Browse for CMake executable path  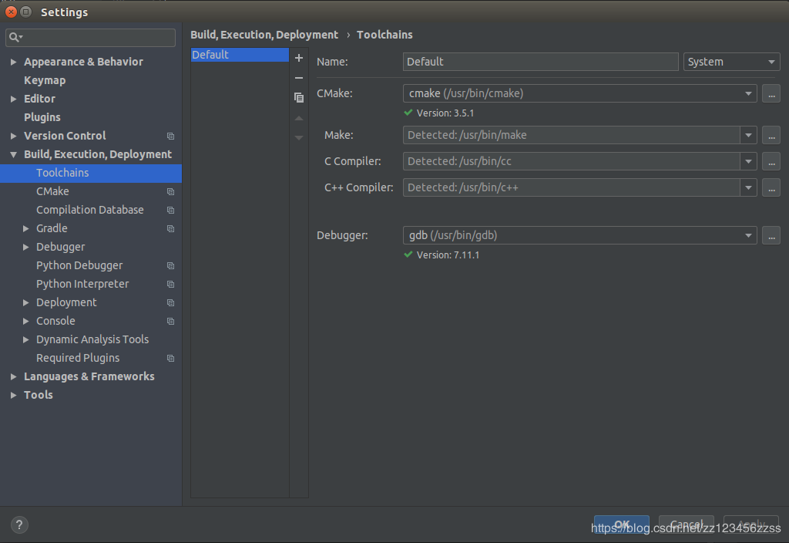(771, 93)
